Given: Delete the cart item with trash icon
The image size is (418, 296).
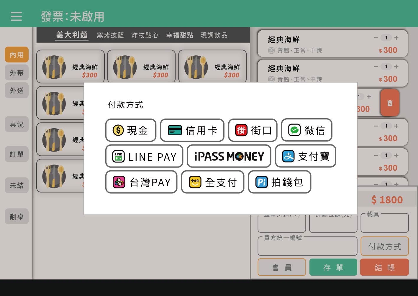Looking at the screenshot, I should coord(390,103).
